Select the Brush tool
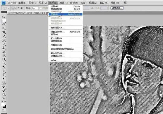 click(4, 44)
